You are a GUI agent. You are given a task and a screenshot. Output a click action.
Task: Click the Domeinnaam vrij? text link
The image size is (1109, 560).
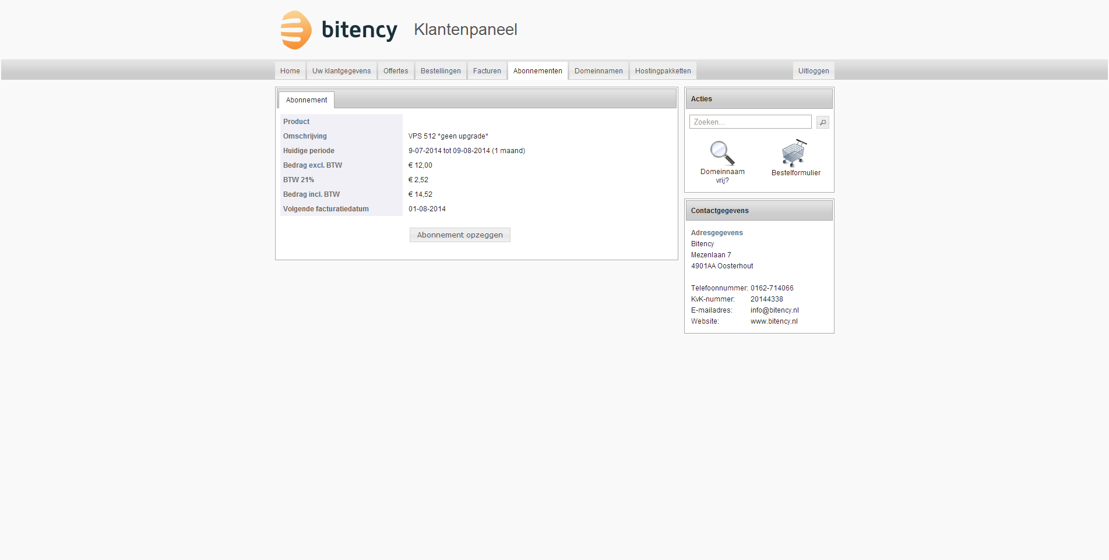(x=722, y=176)
